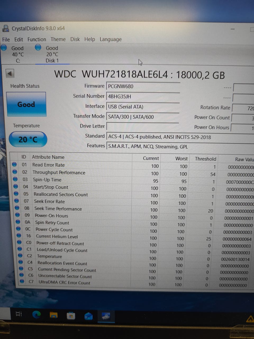Image resolution: width=254 pixels, height=339 pixels.
Task: Click the status dot for Seek Time Performance
Action: [17, 208]
